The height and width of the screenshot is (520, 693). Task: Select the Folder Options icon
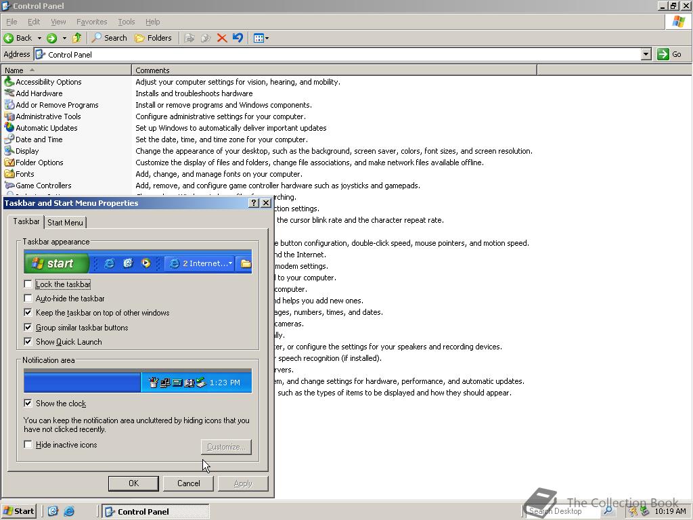pyautogui.click(x=9, y=162)
